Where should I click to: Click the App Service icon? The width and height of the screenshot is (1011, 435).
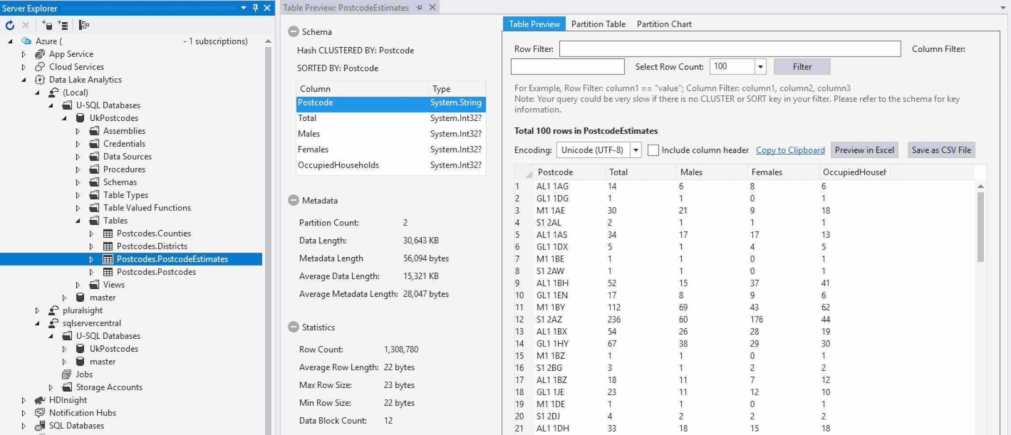[x=40, y=54]
